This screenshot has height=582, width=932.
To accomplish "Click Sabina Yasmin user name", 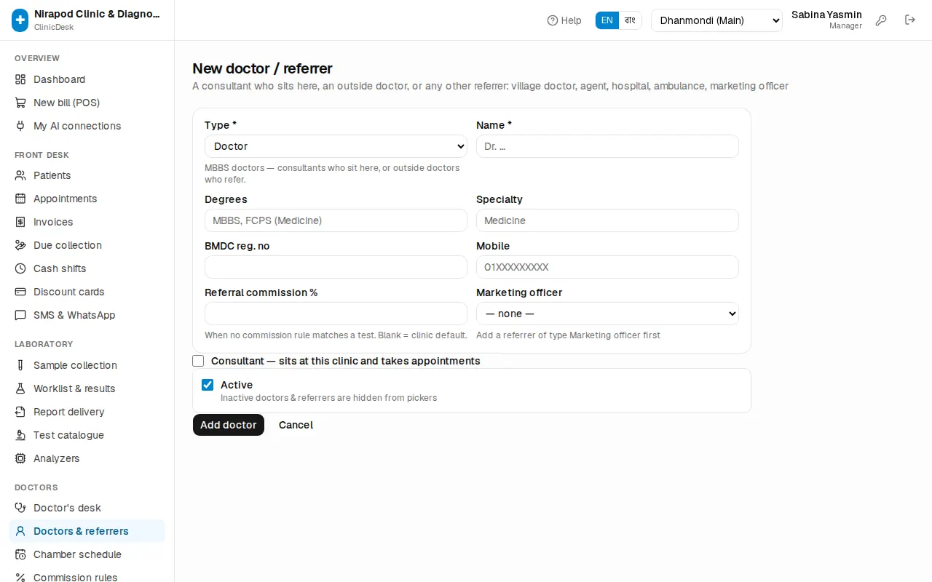I will (826, 15).
